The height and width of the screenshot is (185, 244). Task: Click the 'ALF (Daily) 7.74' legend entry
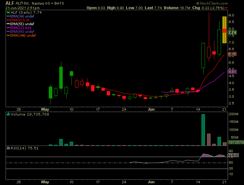tap(26, 12)
